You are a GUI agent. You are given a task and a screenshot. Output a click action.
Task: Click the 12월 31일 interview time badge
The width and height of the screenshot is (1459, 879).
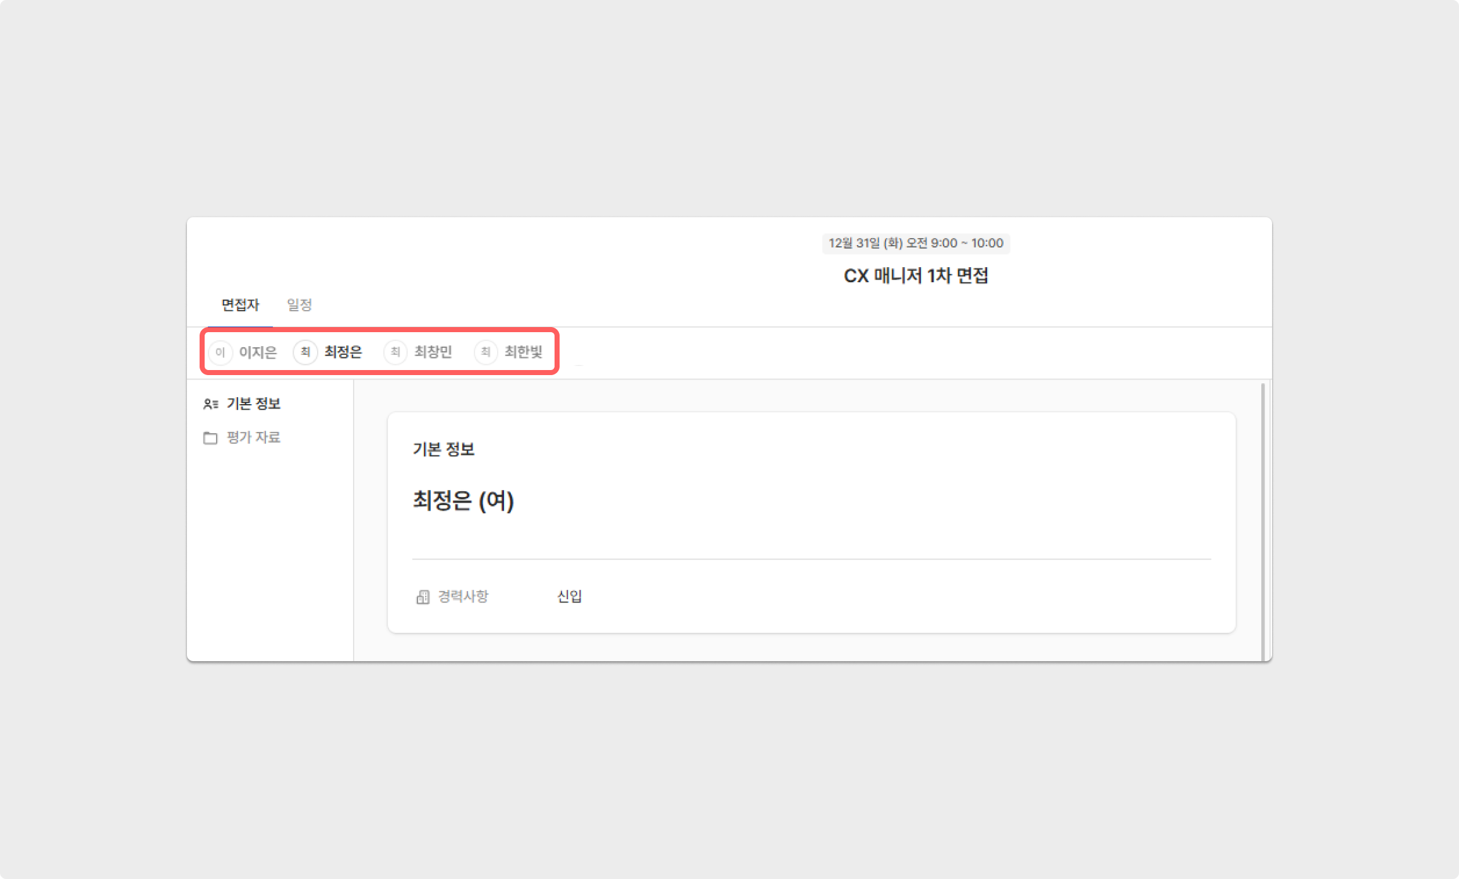[x=916, y=243]
